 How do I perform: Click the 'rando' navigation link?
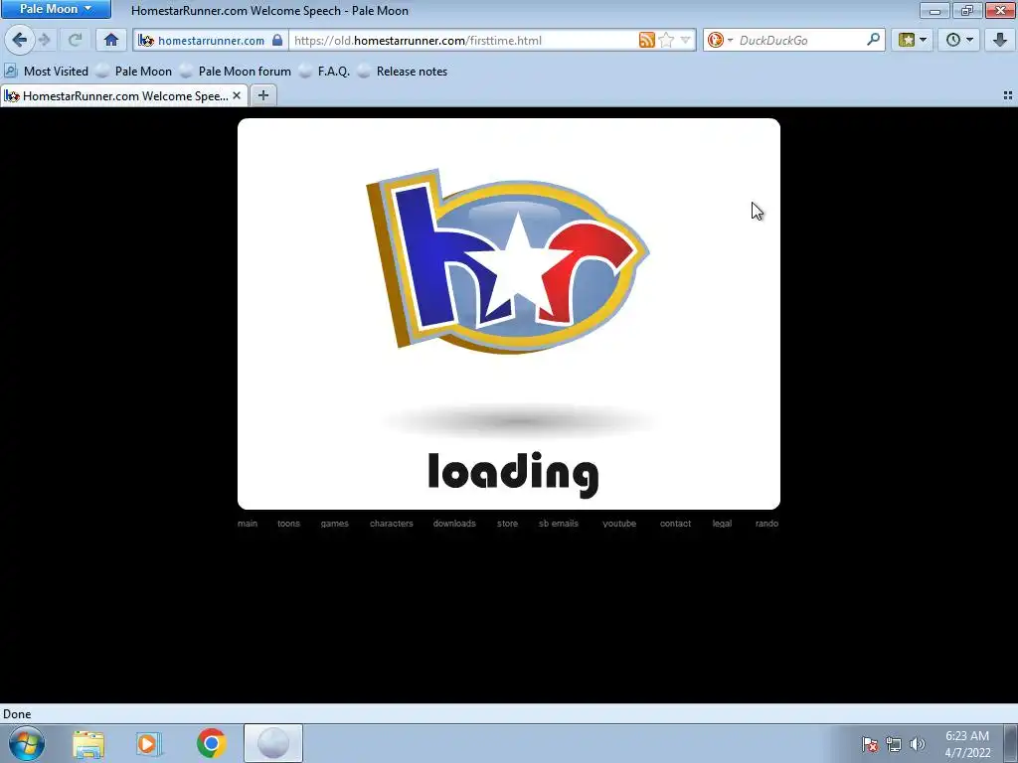[766, 524]
